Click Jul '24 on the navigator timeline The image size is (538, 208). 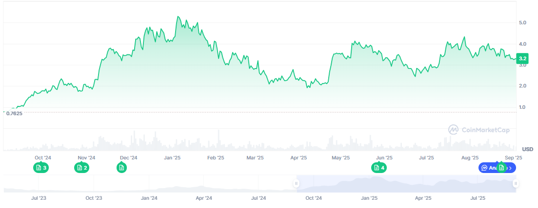click(259, 198)
